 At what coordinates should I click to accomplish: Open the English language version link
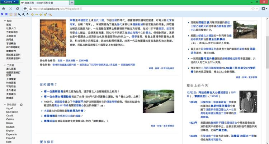pyautogui.click(x=10, y=131)
